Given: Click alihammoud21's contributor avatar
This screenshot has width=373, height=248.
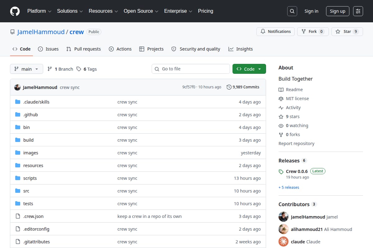Looking at the screenshot, I should pos(283,229).
